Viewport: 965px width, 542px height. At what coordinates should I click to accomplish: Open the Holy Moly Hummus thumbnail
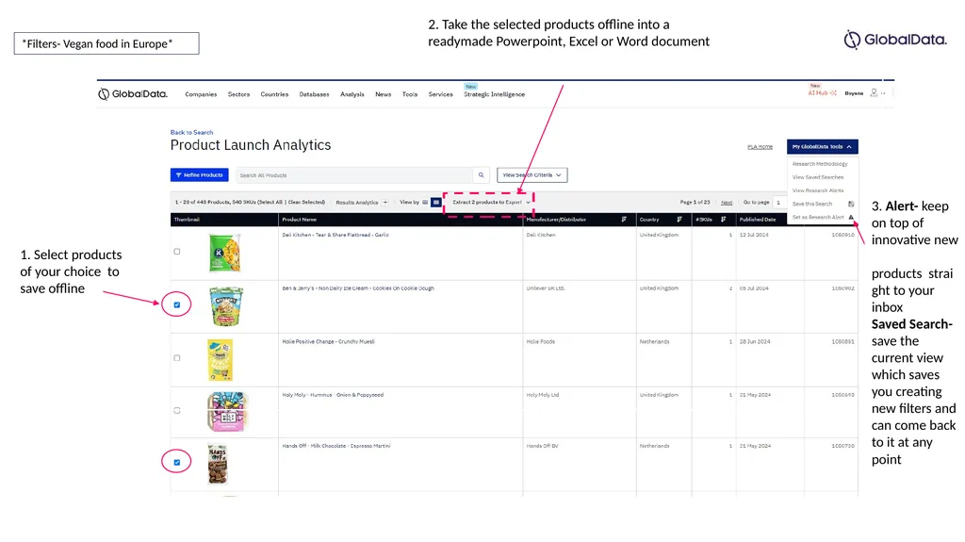tap(227, 411)
